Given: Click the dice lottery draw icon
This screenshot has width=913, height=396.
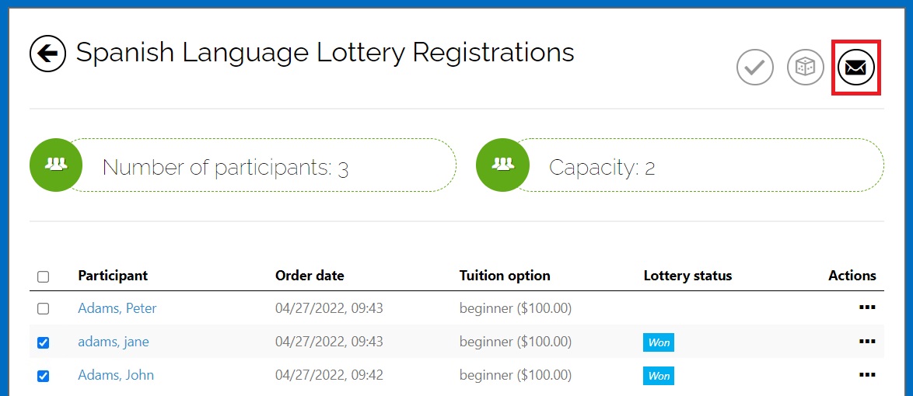Looking at the screenshot, I should [805, 68].
